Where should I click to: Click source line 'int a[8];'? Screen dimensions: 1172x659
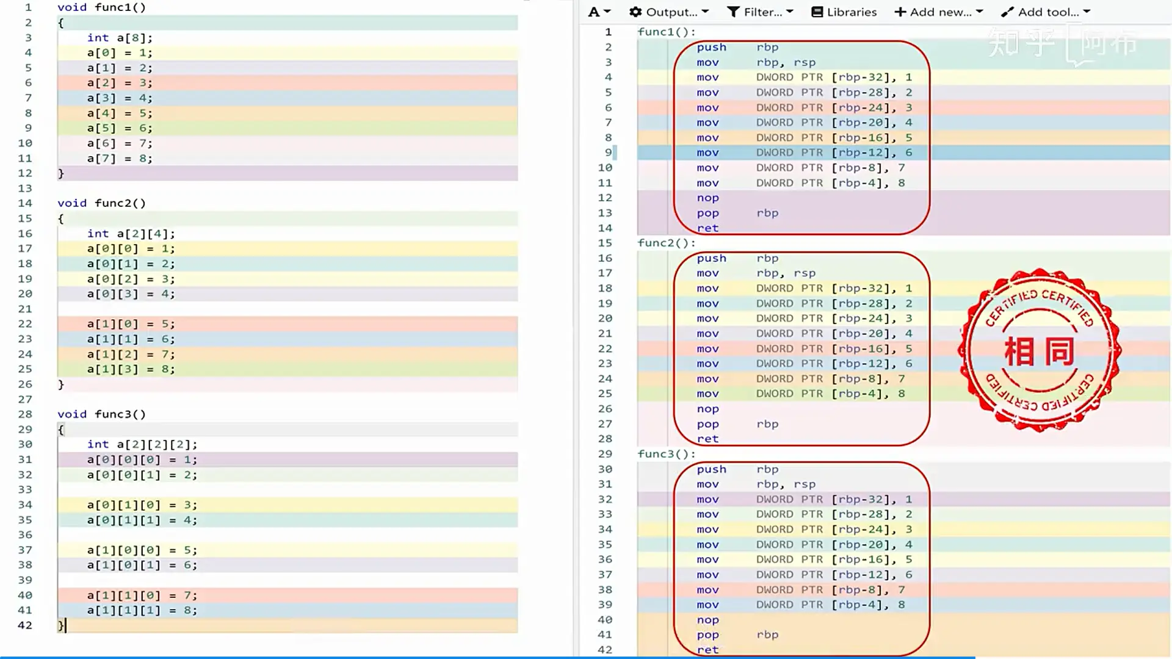[x=120, y=38]
